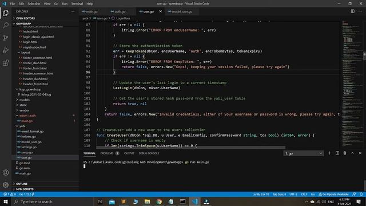Change the UTF-8 encoding status item
366x206 pixels.
point(293,194)
